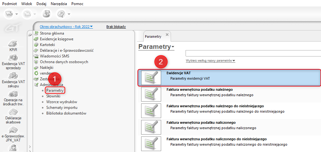Close the Parametry tab
The height and width of the screenshot is (152, 321).
point(167,35)
